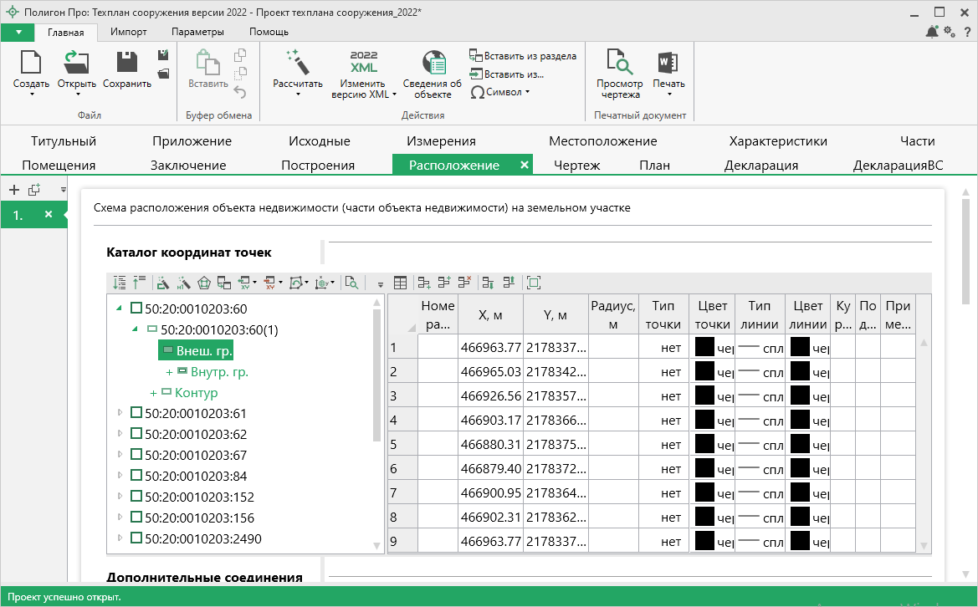Click the fullscreen frame icon in grid toolbar
This screenshot has height=607, width=978.
coord(534,283)
